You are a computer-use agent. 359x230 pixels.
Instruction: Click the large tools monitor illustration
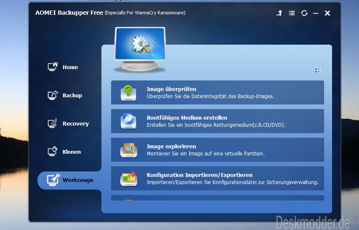click(140, 49)
